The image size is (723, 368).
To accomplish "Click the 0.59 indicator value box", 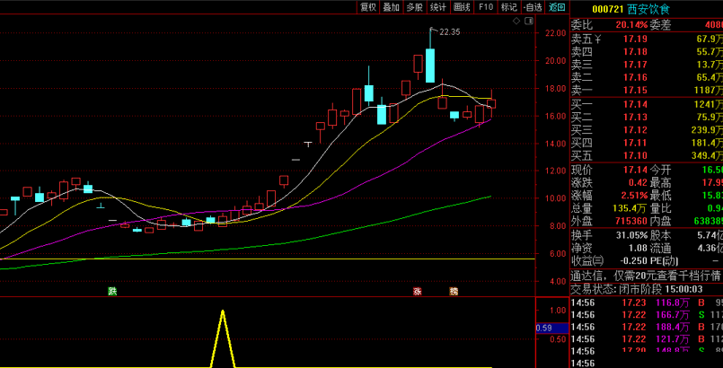I will [x=552, y=329].
